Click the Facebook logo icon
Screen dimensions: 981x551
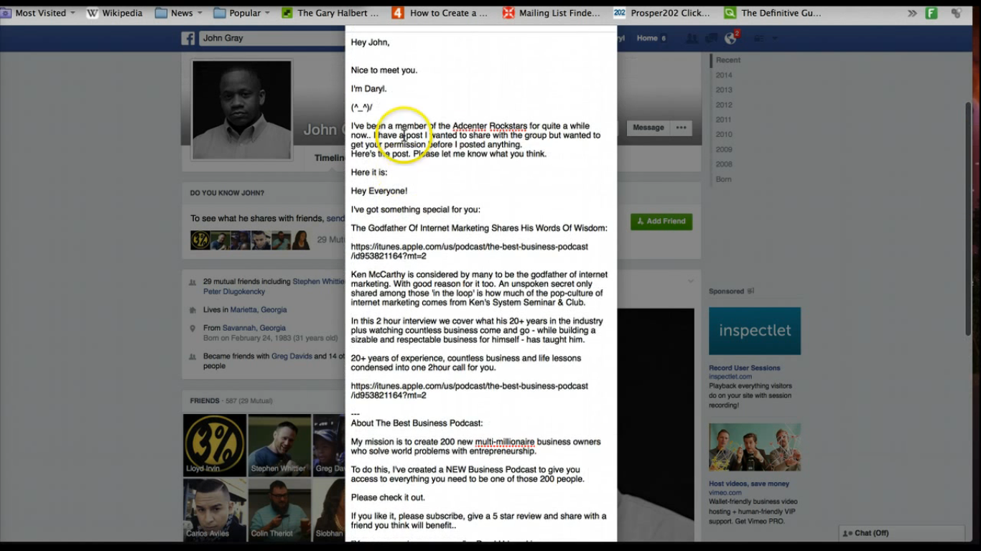coord(188,38)
